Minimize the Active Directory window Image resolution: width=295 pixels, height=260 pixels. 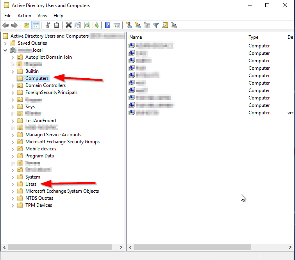pyautogui.click(x=250, y=5)
